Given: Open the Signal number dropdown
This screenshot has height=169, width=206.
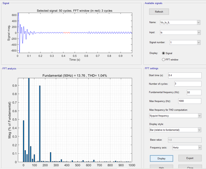Looking at the screenshot, I should point(185,42).
